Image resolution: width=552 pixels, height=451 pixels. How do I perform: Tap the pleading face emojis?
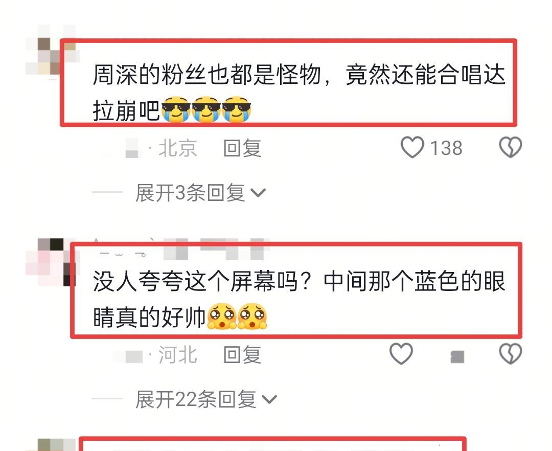pyautogui.click(x=237, y=316)
